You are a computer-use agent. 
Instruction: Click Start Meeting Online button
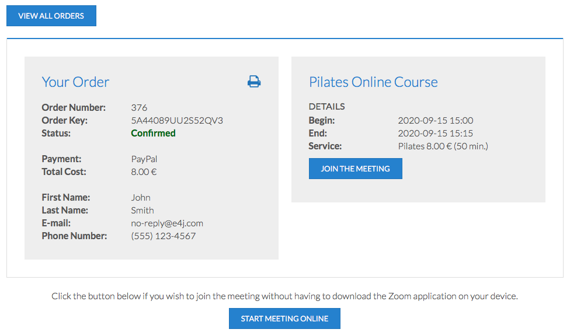[284, 318]
